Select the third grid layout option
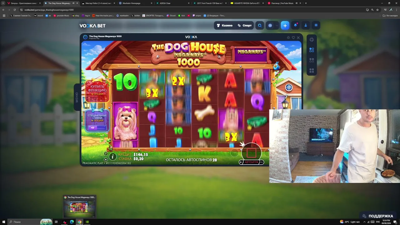The height and width of the screenshot is (225, 400). (x=312, y=71)
